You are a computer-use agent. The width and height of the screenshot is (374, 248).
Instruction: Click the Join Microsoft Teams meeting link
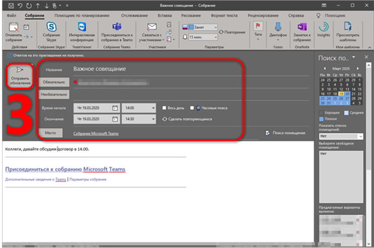65,170
